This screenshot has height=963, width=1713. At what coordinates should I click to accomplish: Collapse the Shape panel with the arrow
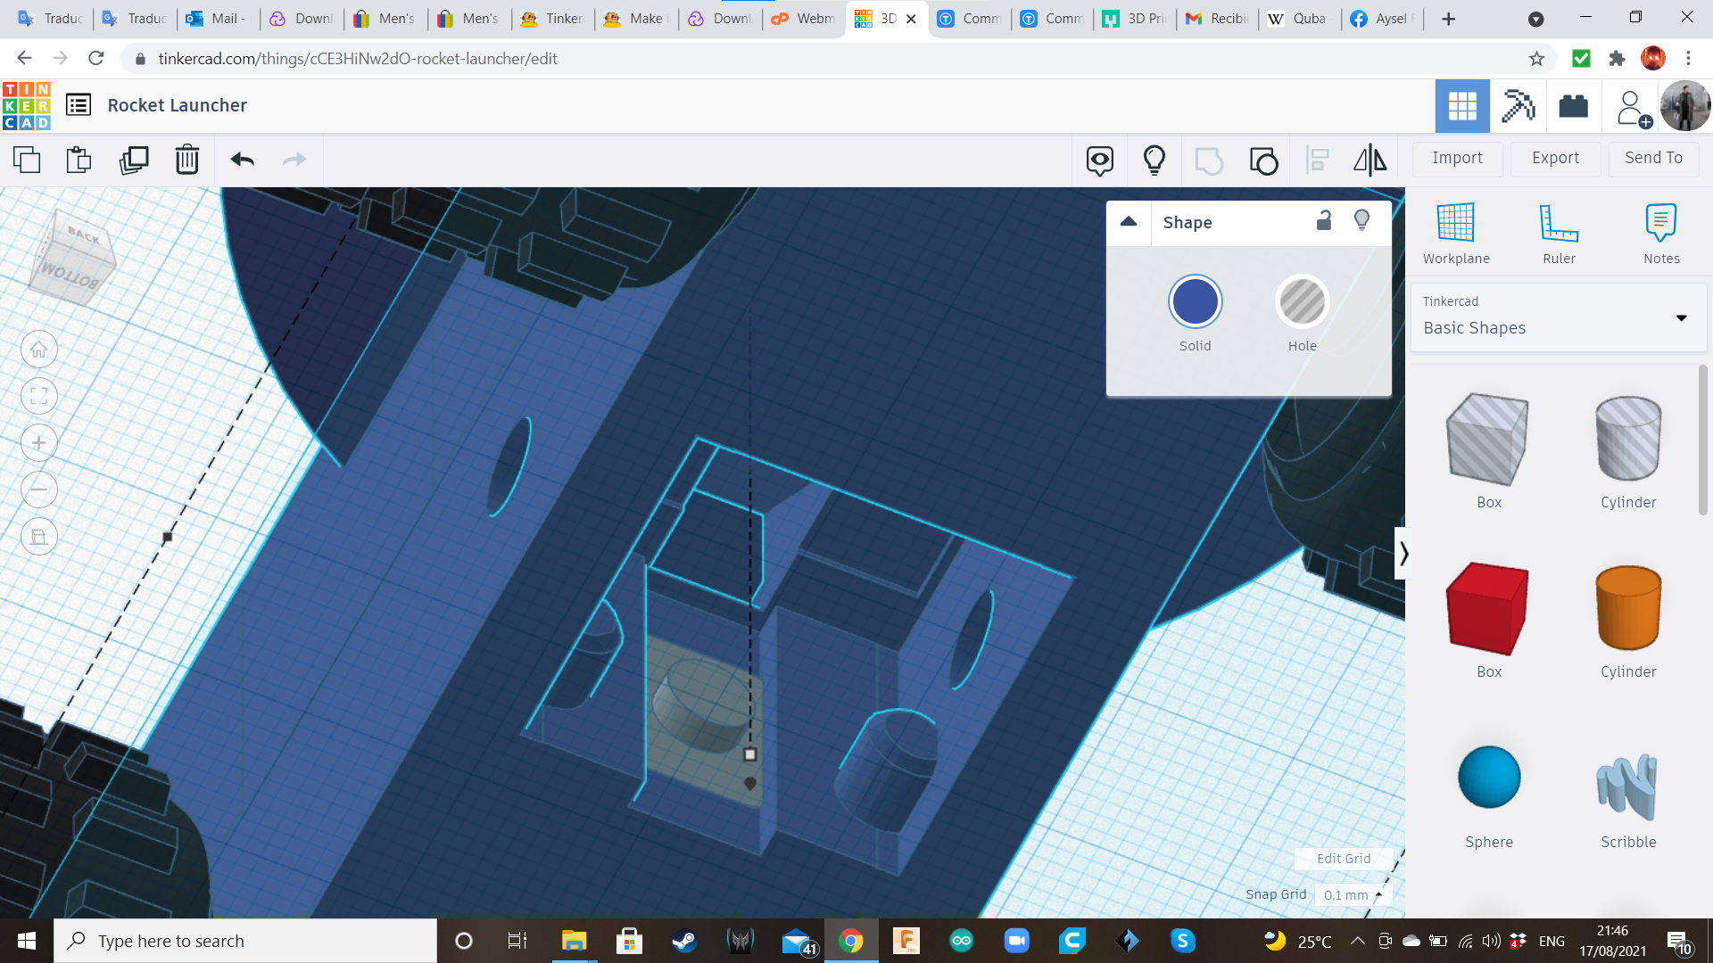(1129, 222)
